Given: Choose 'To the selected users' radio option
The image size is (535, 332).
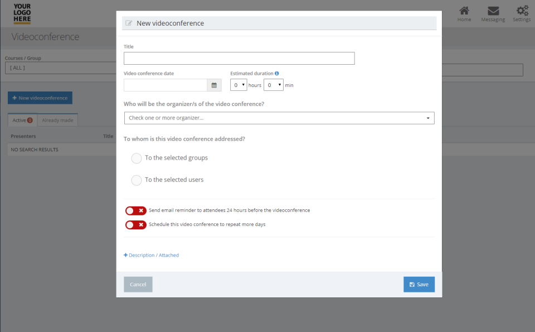Looking at the screenshot, I should point(137,180).
